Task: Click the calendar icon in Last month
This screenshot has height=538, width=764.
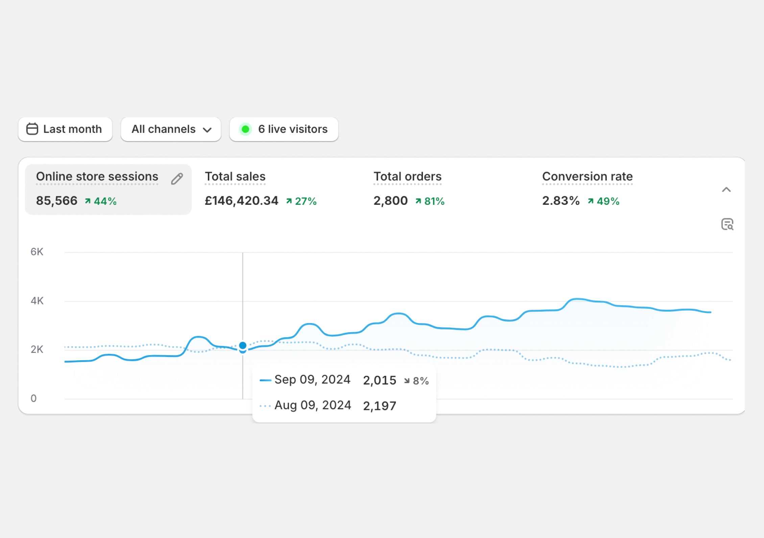Action: pyautogui.click(x=32, y=129)
